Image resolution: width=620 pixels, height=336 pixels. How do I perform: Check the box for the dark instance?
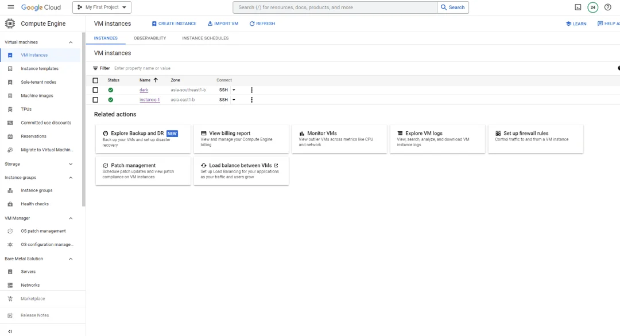[x=95, y=90]
